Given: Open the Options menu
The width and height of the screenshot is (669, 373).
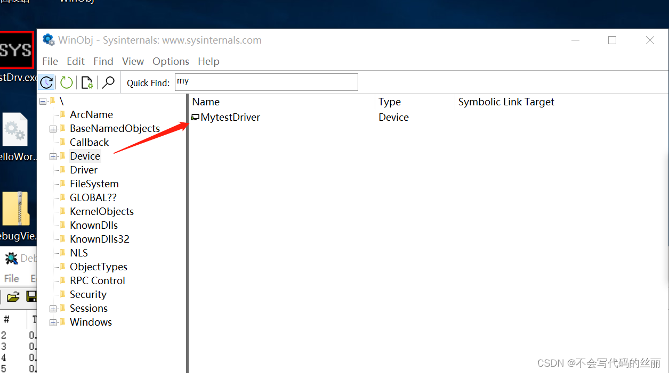Looking at the screenshot, I should (x=171, y=61).
